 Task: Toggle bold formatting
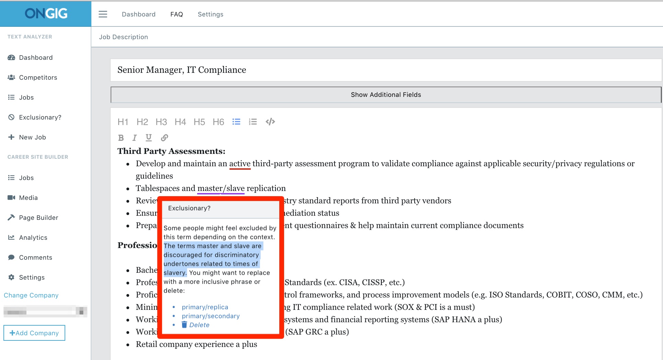click(121, 138)
